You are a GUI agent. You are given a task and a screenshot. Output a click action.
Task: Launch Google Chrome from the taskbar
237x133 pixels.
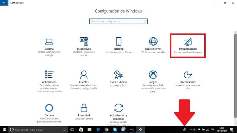pyautogui.click(x=106, y=129)
